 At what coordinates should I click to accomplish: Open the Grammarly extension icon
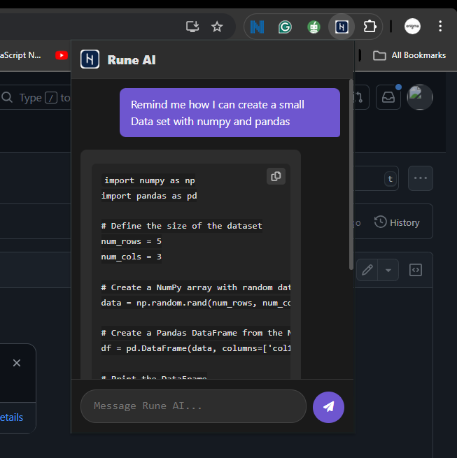pos(285,27)
